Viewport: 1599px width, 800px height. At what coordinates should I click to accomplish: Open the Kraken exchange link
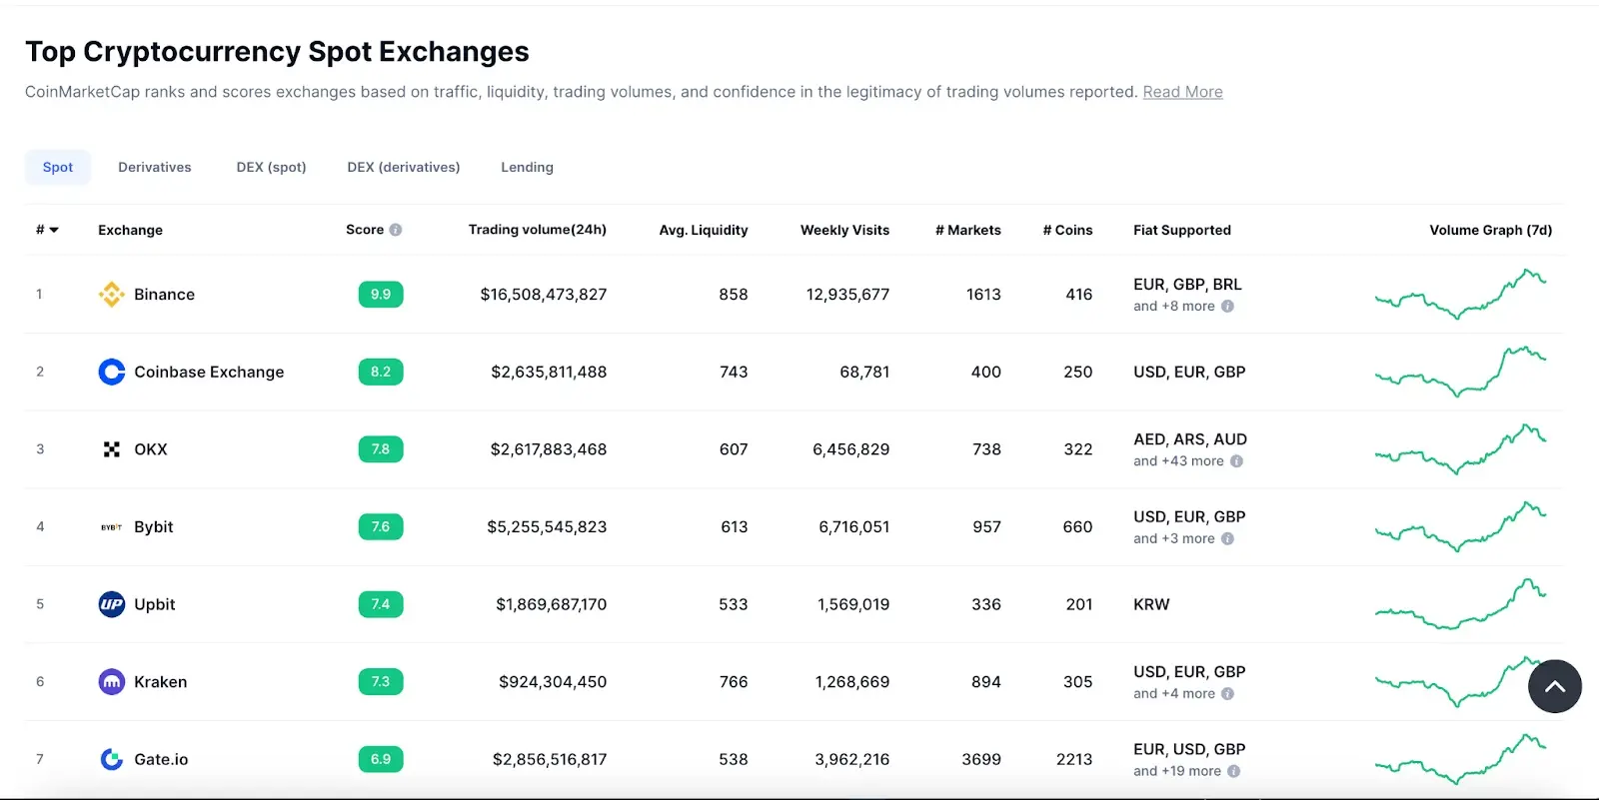(161, 682)
